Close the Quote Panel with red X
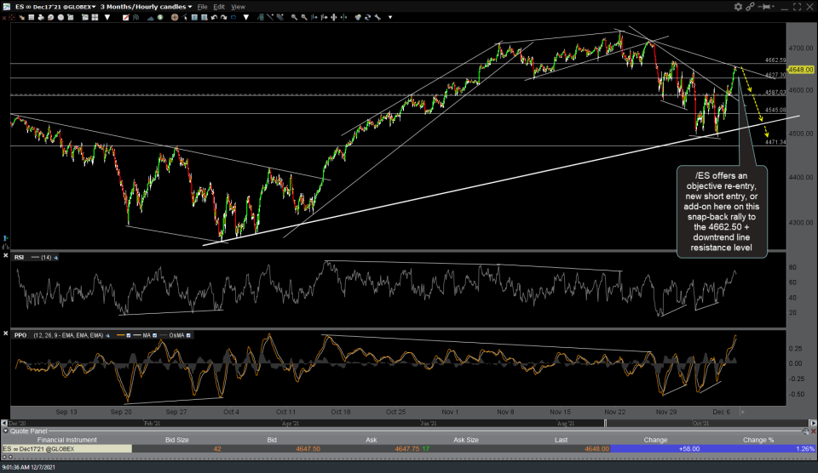 [x=813, y=431]
